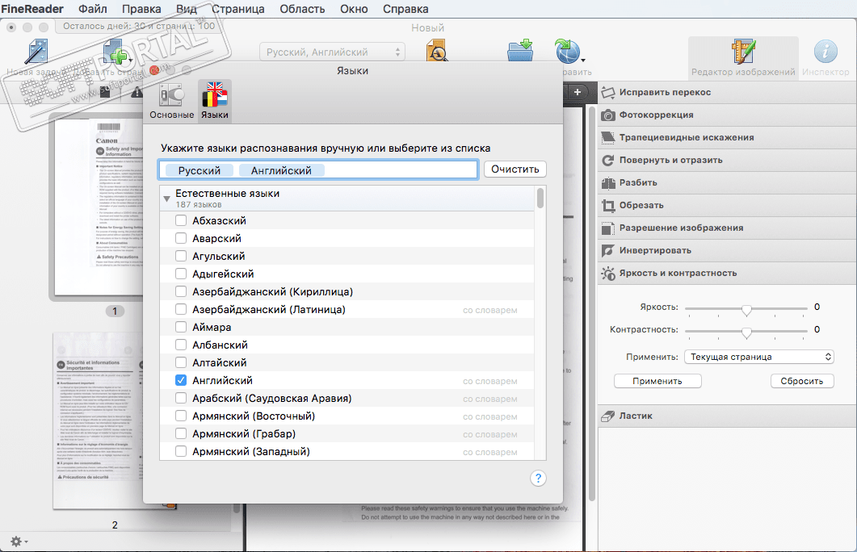Click the globe send/share icon

tap(567, 52)
